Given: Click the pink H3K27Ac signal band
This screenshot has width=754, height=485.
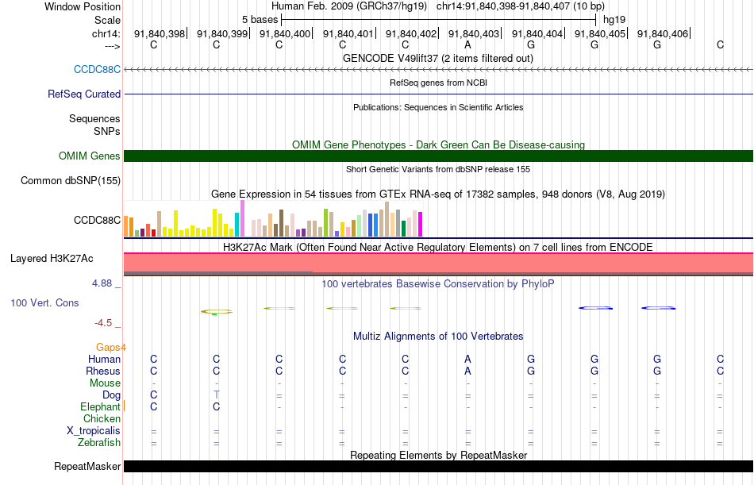Looking at the screenshot, I should pyautogui.click(x=439, y=263).
